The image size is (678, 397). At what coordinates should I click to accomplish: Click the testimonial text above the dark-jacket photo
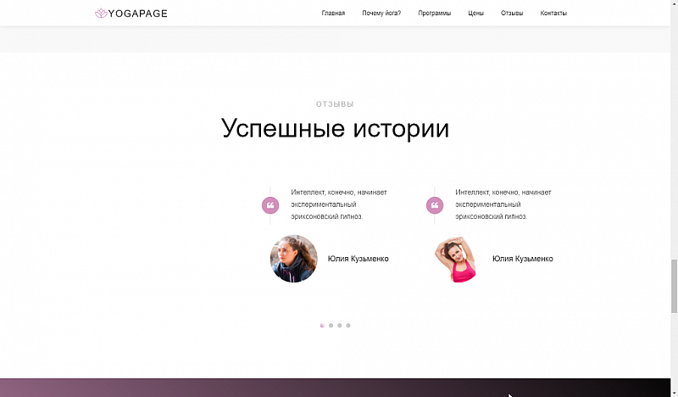339,204
